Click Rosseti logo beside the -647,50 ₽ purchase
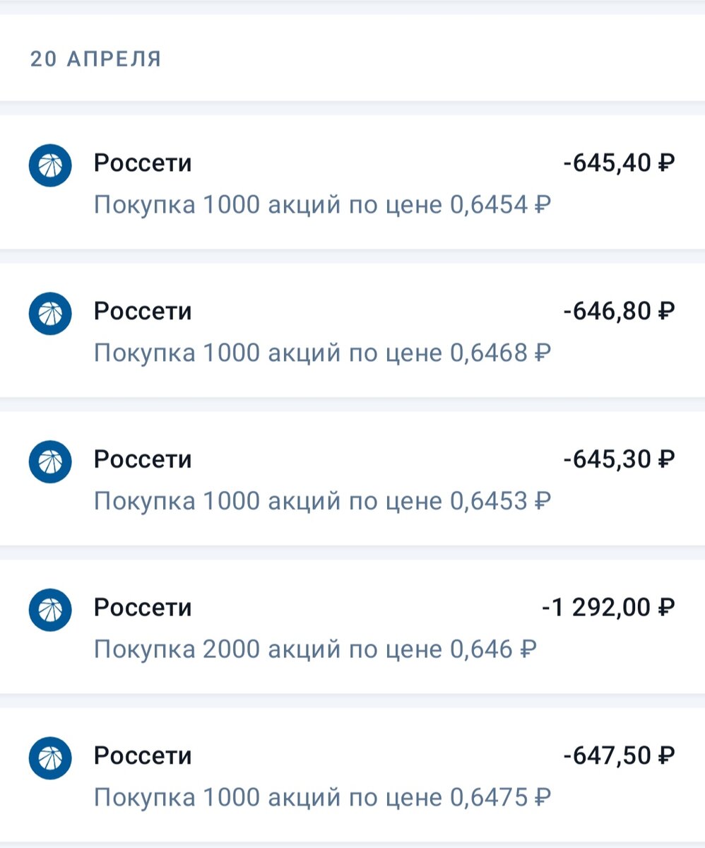 coord(50,758)
